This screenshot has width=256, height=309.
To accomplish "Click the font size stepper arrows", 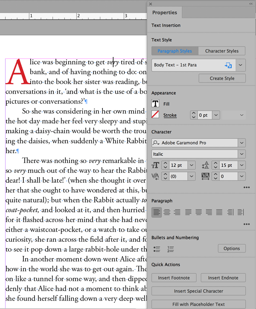I will pos(166,165).
